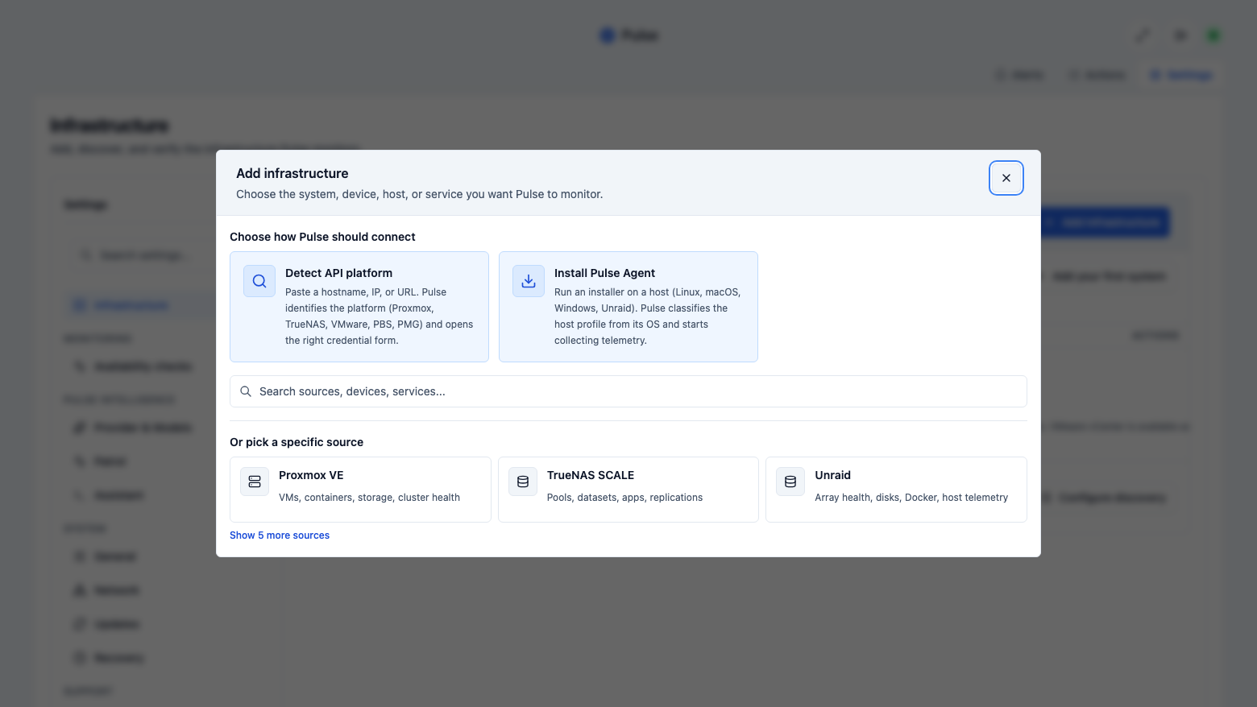This screenshot has width=1257, height=707.
Task: Click the Install Pulse Agent download icon
Action: tap(529, 281)
